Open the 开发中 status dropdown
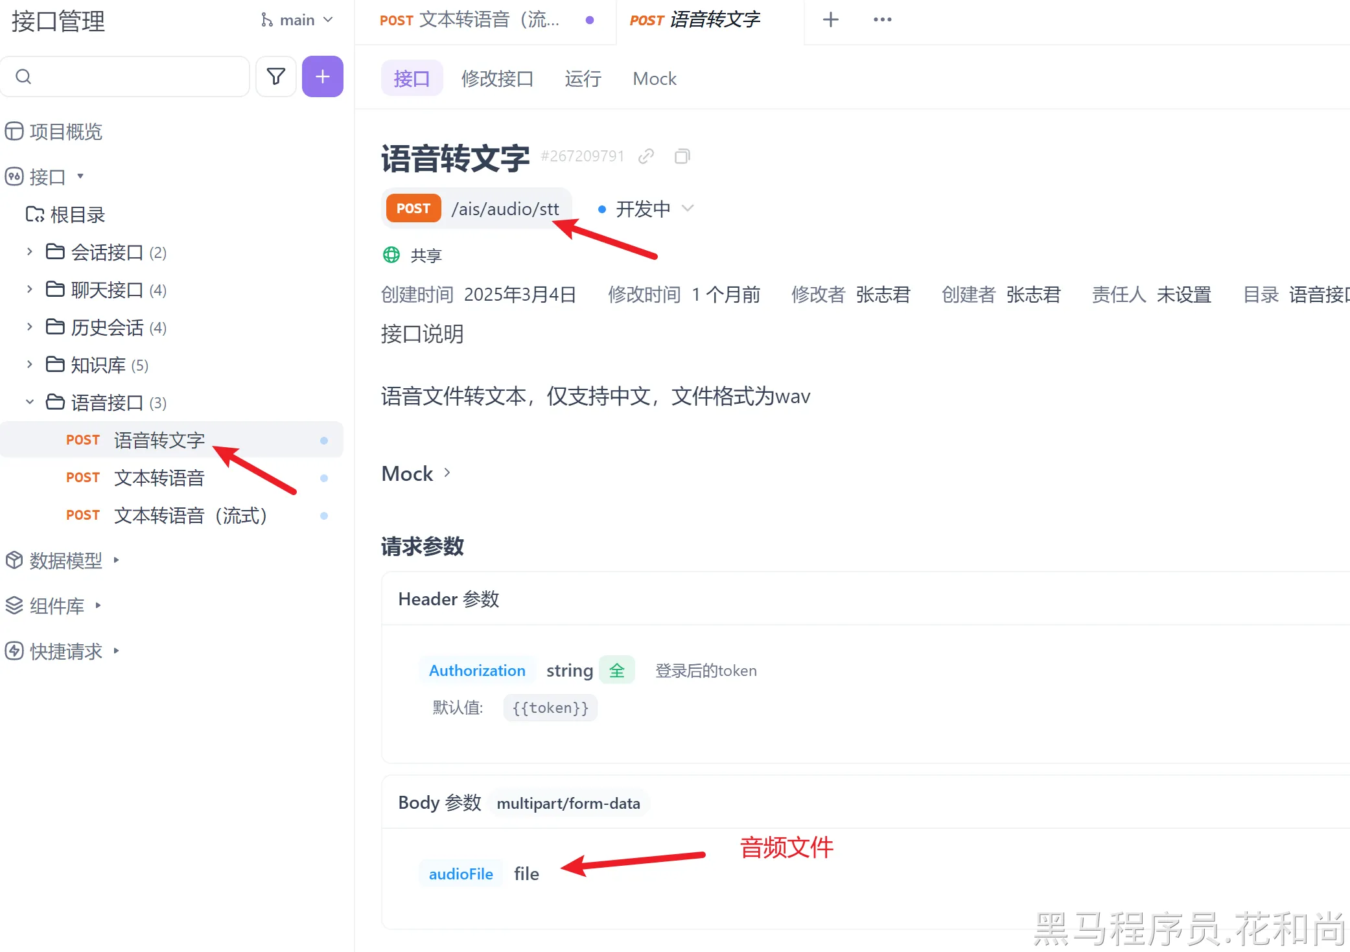This screenshot has width=1350, height=952. (x=645, y=209)
